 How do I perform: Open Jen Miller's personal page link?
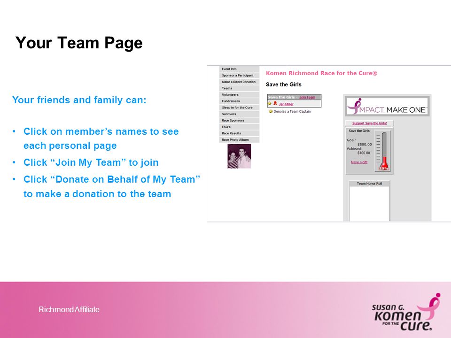click(286, 104)
